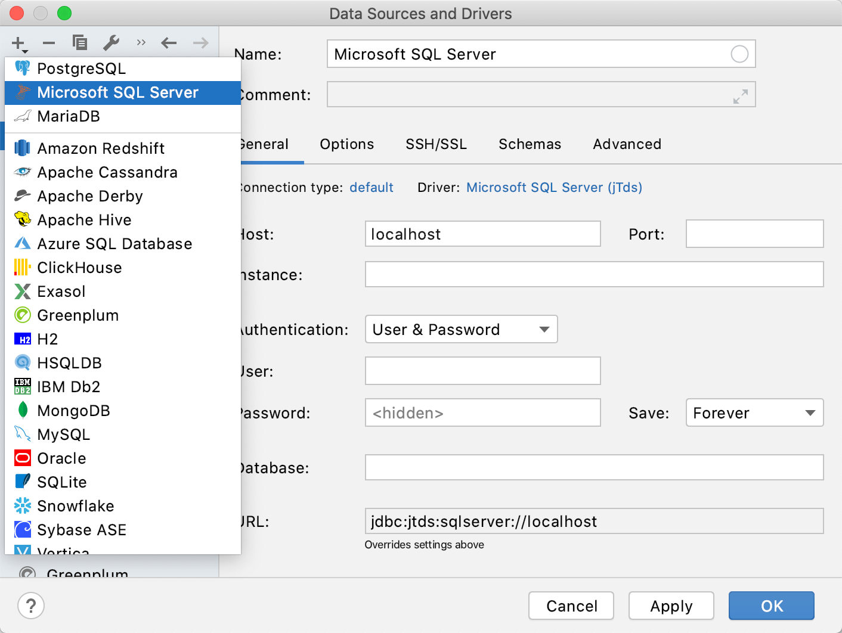The height and width of the screenshot is (633, 842).
Task: Click the Cancel button
Action: (571, 606)
